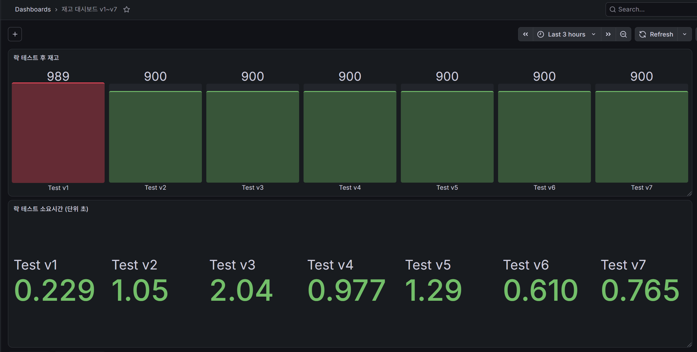The image size is (697, 352).
Task: Click the 0.229 duration value
Action: [55, 290]
